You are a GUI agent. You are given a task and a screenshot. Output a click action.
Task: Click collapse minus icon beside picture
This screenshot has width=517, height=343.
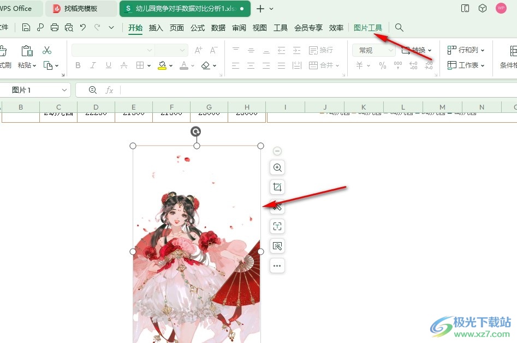pyautogui.click(x=277, y=151)
